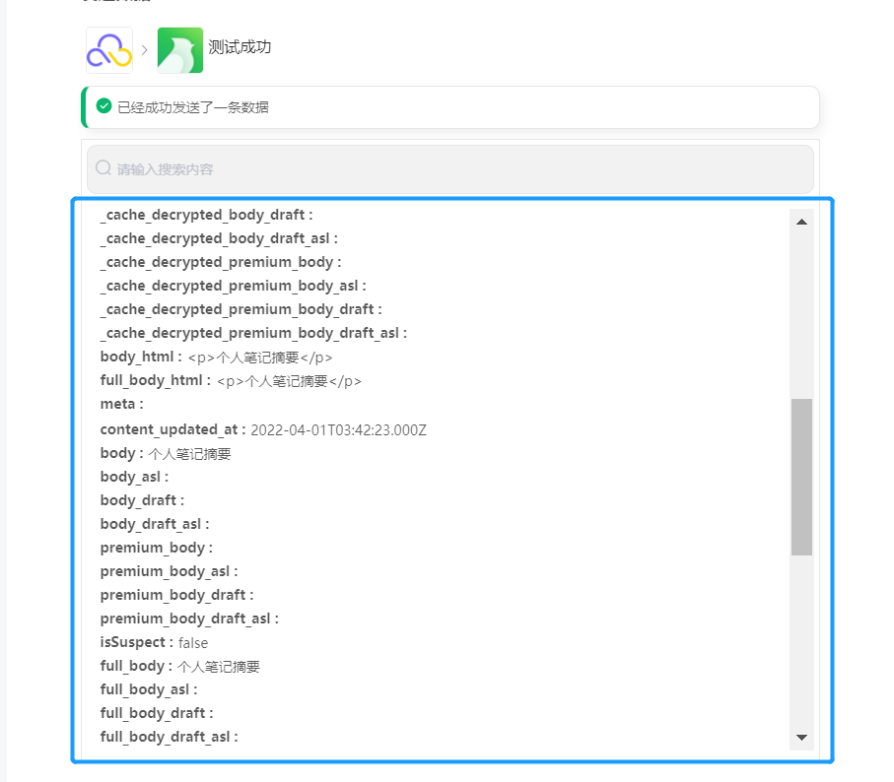Click the full_body field label
This screenshot has height=782, width=894.
pyautogui.click(x=136, y=666)
